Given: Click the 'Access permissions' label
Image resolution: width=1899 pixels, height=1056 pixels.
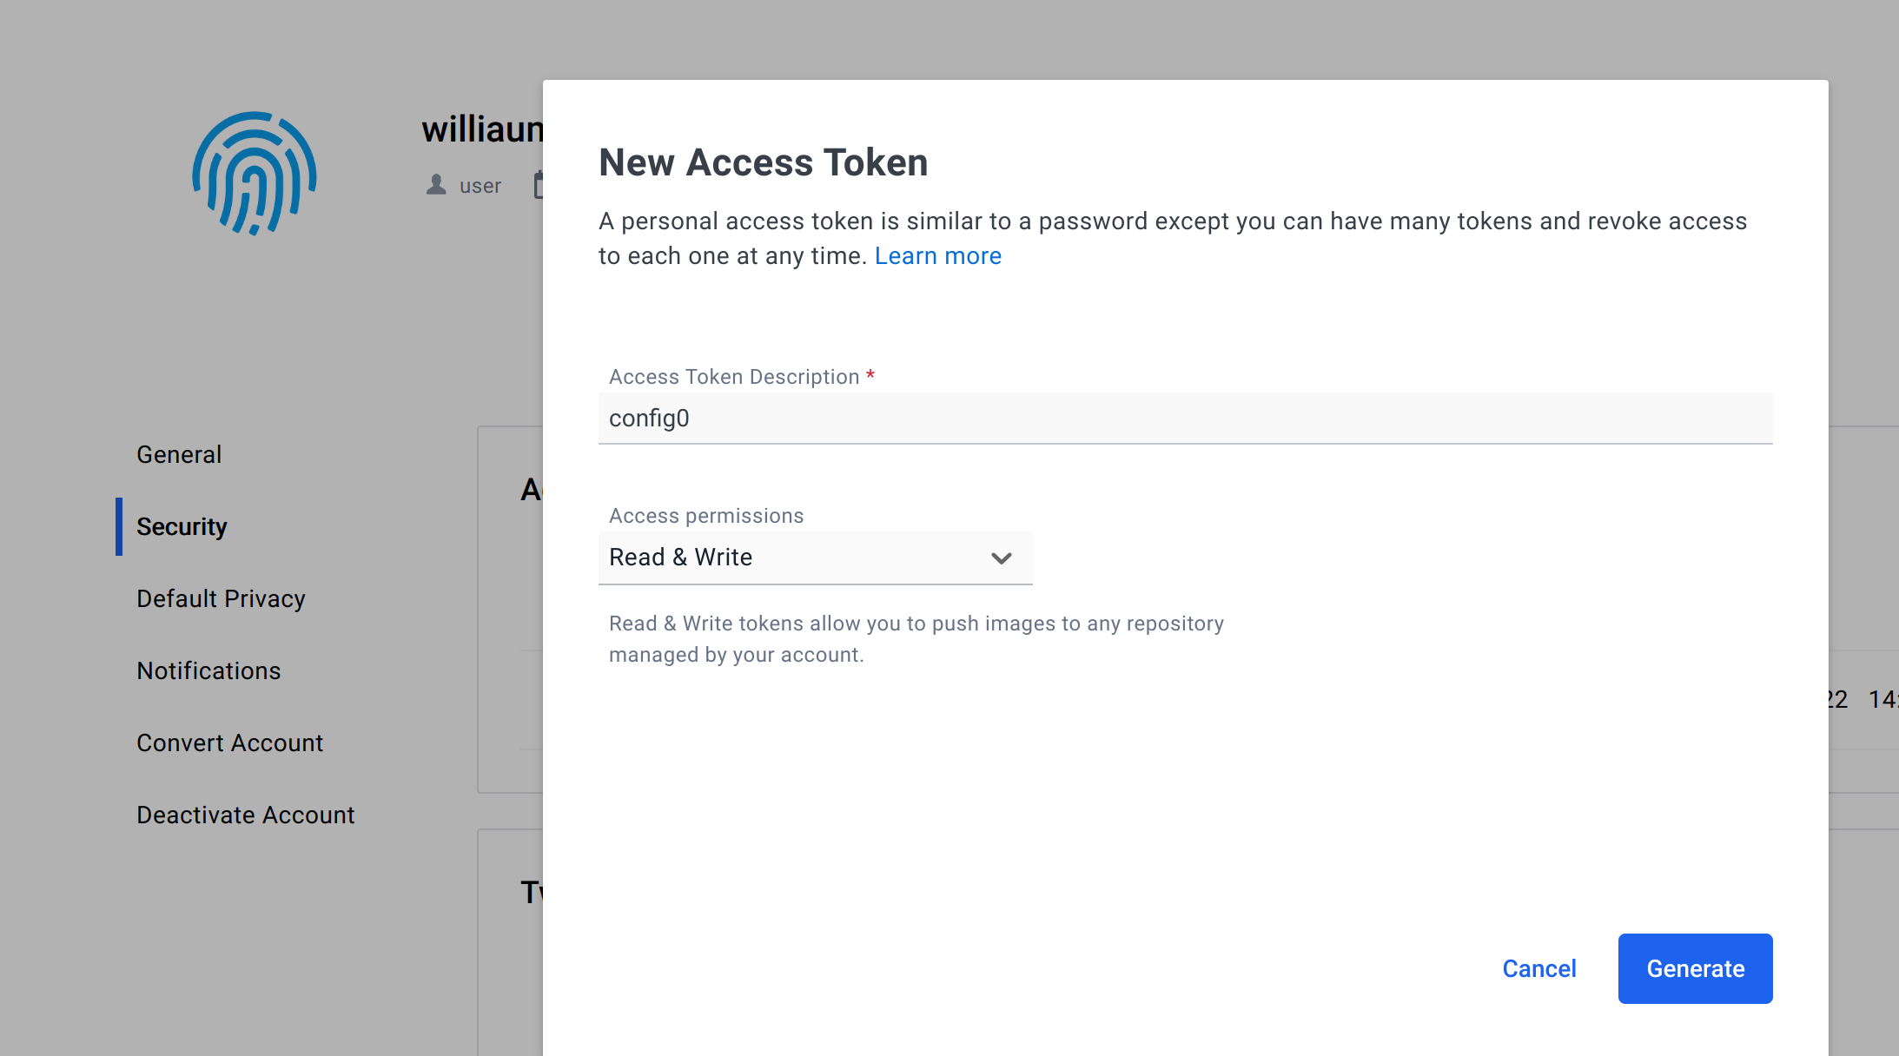Looking at the screenshot, I should [x=706, y=516].
